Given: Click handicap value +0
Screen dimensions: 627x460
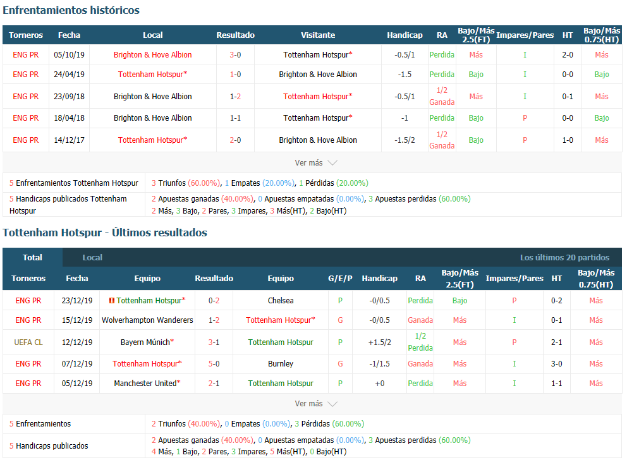Looking at the screenshot, I should 379,384.
